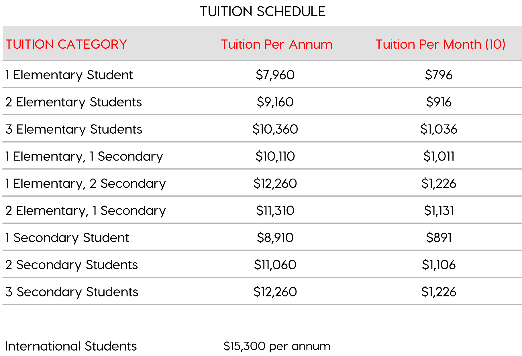This screenshot has width=522, height=356.
Task: Select the TUITION CATEGORY column header
Action: click(66, 44)
